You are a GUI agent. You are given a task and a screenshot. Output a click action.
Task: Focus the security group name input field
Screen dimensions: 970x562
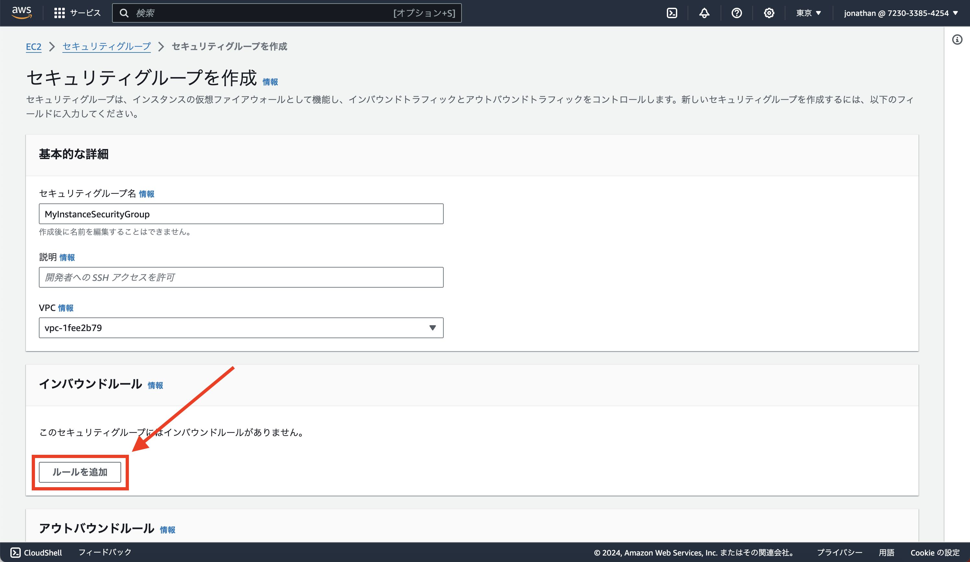[x=241, y=214]
